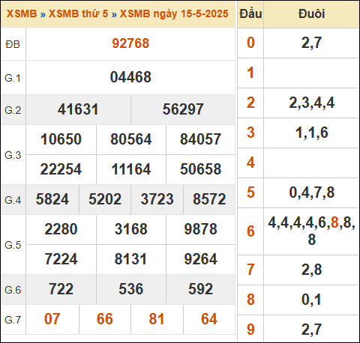
Task: Click the ĐB prize label
Action: (x=13, y=44)
